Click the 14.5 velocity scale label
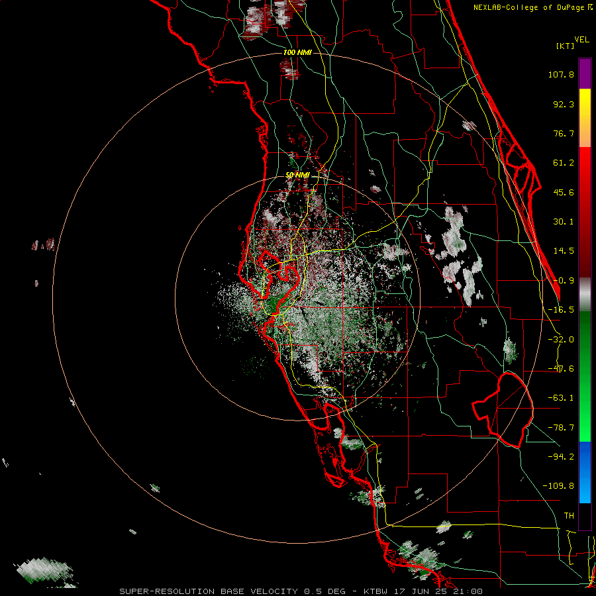Viewport: 596px width, 596px height. 564,251
